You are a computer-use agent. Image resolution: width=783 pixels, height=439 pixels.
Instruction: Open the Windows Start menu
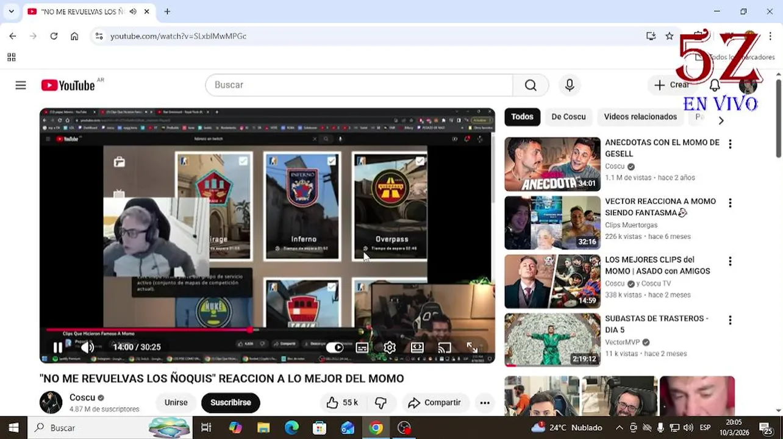pyautogui.click(x=13, y=428)
